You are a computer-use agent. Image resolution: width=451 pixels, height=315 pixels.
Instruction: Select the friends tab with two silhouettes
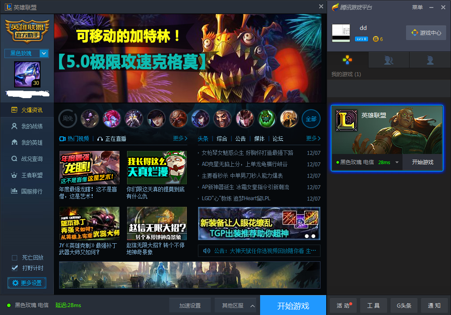388,60
